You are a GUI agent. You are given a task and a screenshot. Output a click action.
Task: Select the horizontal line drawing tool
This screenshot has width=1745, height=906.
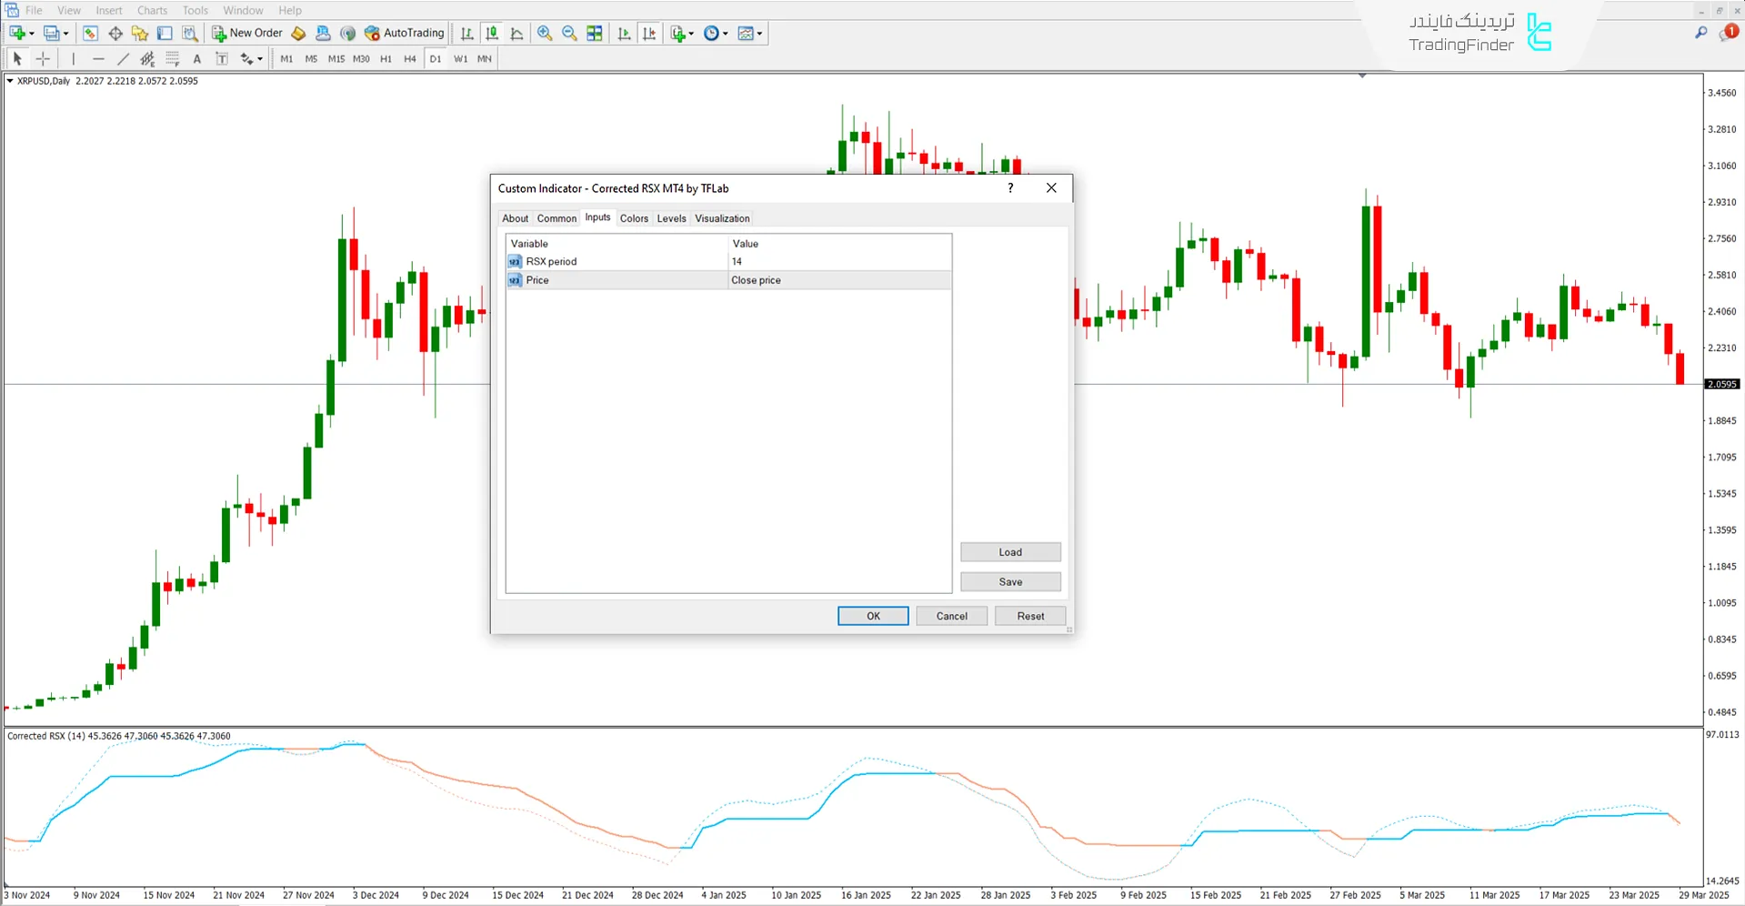98,58
